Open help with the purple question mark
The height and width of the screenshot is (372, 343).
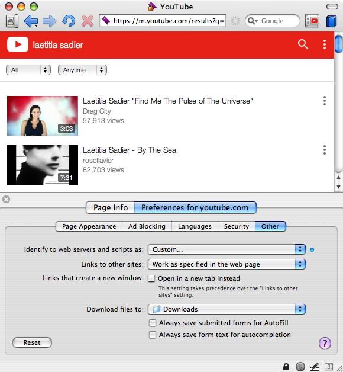[x=325, y=343]
